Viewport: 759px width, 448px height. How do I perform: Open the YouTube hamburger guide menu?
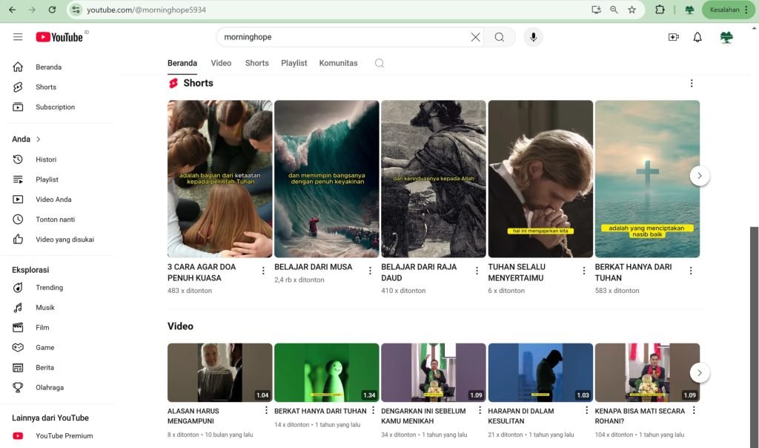[18, 37]
